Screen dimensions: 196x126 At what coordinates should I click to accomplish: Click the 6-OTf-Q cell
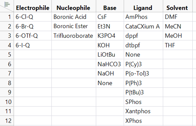(33, 36)
